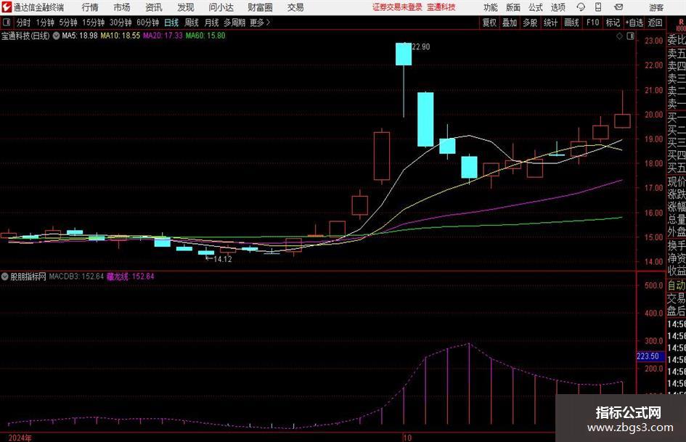
Task: Click the 2024年 date label
Action: [x=20, y=438]
